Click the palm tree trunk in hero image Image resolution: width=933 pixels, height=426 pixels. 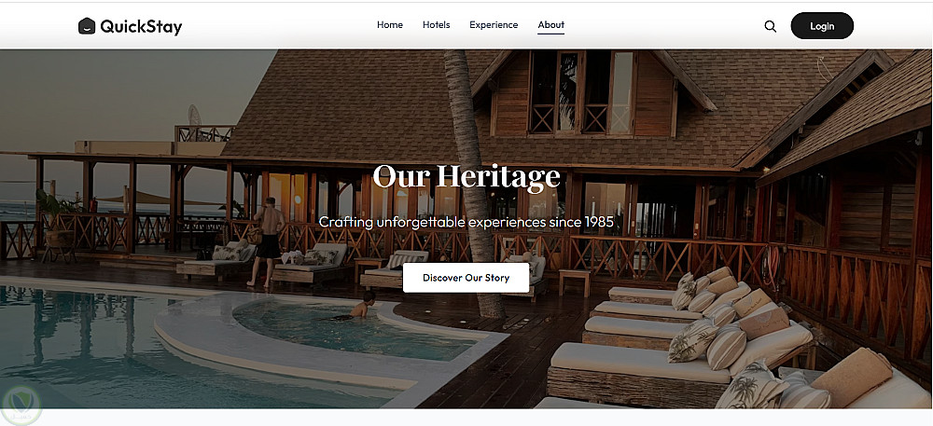pos(473,178)
